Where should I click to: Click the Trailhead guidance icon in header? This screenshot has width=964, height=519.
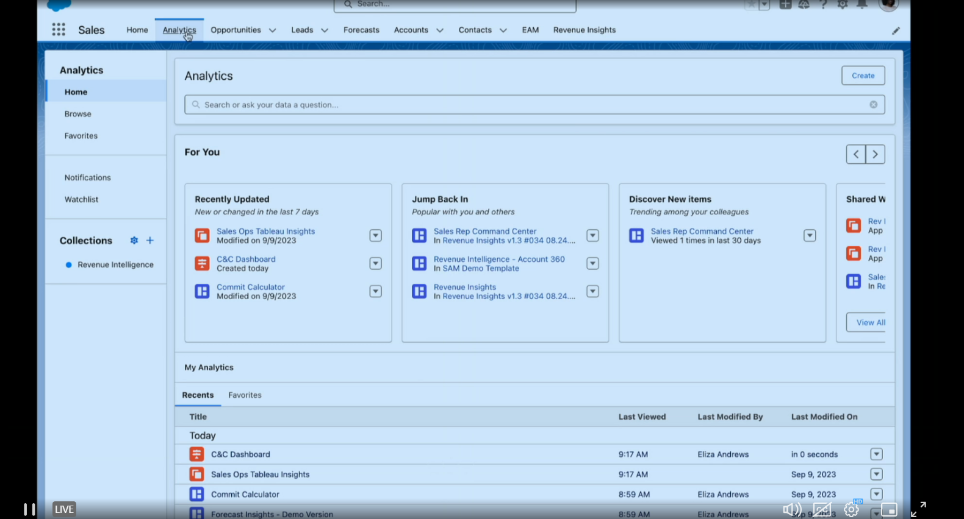804,4
